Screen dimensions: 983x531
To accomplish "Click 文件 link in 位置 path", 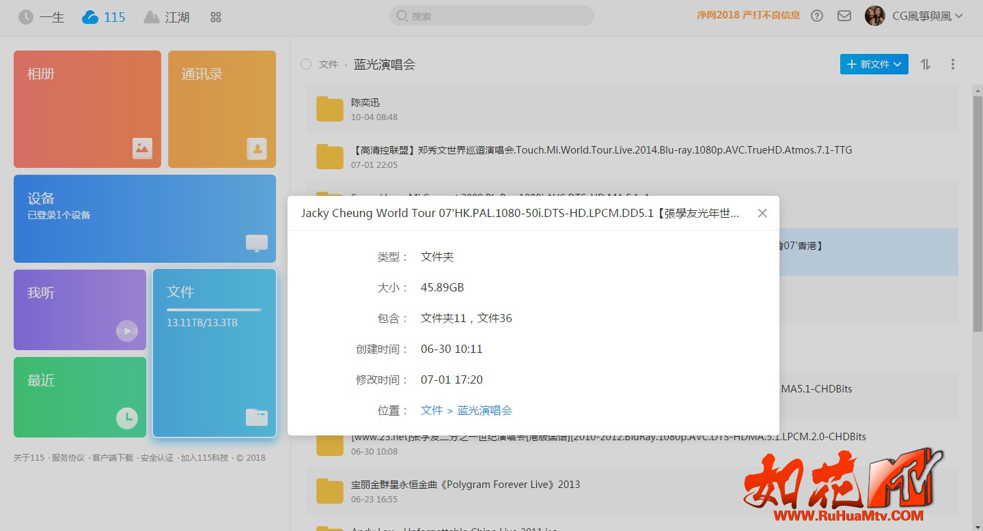I will tap(432, 410).
